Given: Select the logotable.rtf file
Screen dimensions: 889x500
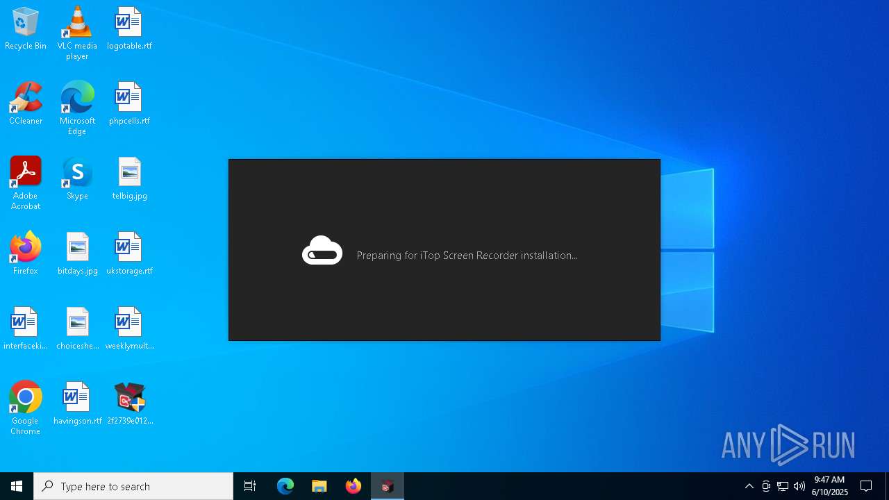Looking at the screenshot, I should point(129,29).
